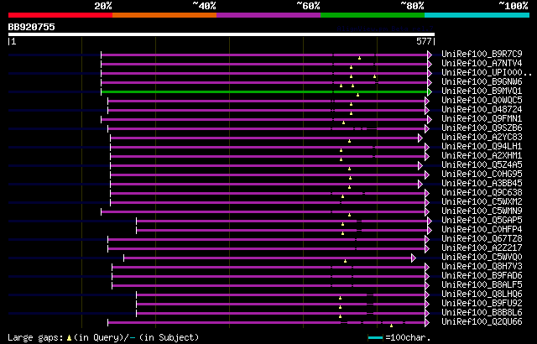Open the UniRef100_B9FU92 label
Screen dimensions: 537x344
coord(482,304)
